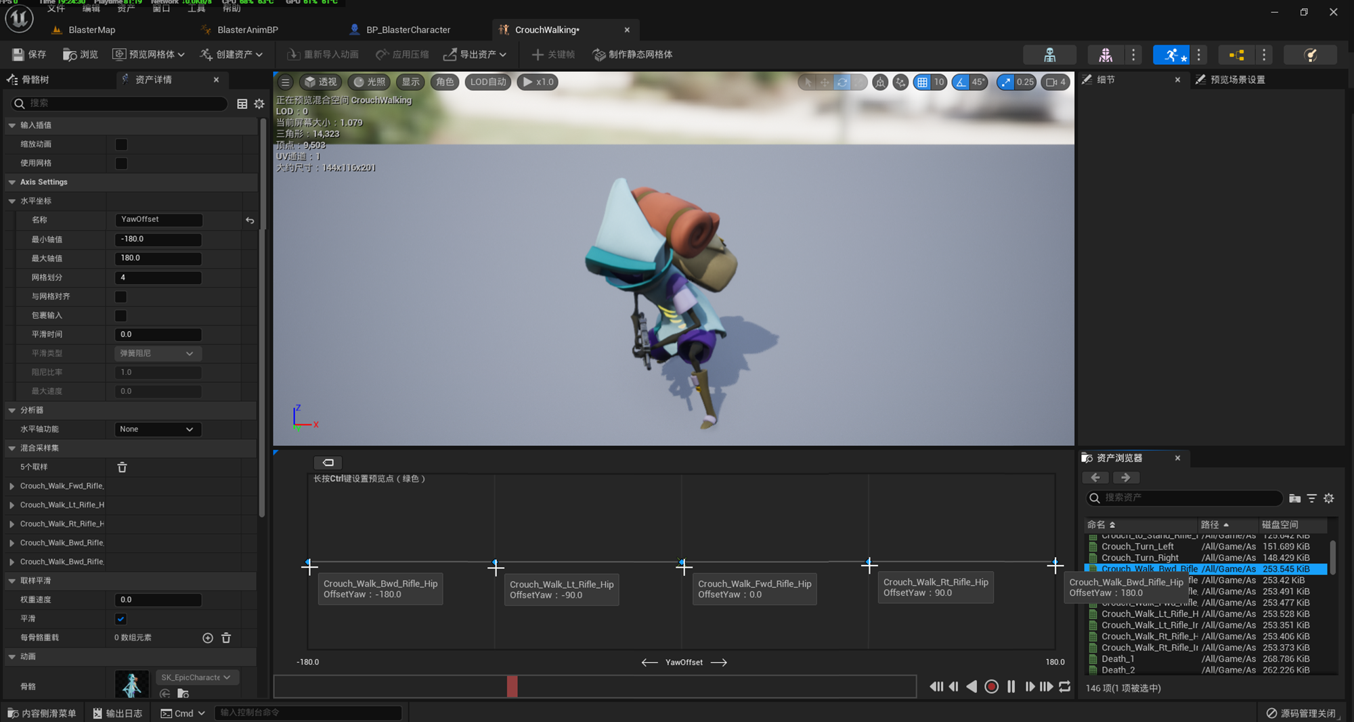Open the 导出资产 dropdown
The height and width of the screenshot is (722, 1354).
click(x=475, y=54)
